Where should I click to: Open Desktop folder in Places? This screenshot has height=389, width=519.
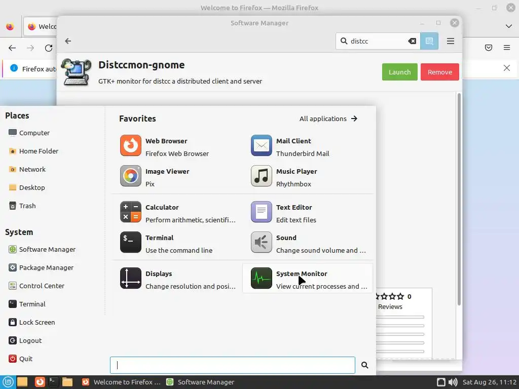coord(27,187)
